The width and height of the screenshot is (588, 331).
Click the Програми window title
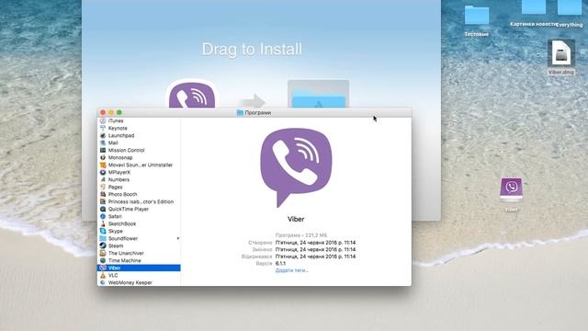click(257, 112)
